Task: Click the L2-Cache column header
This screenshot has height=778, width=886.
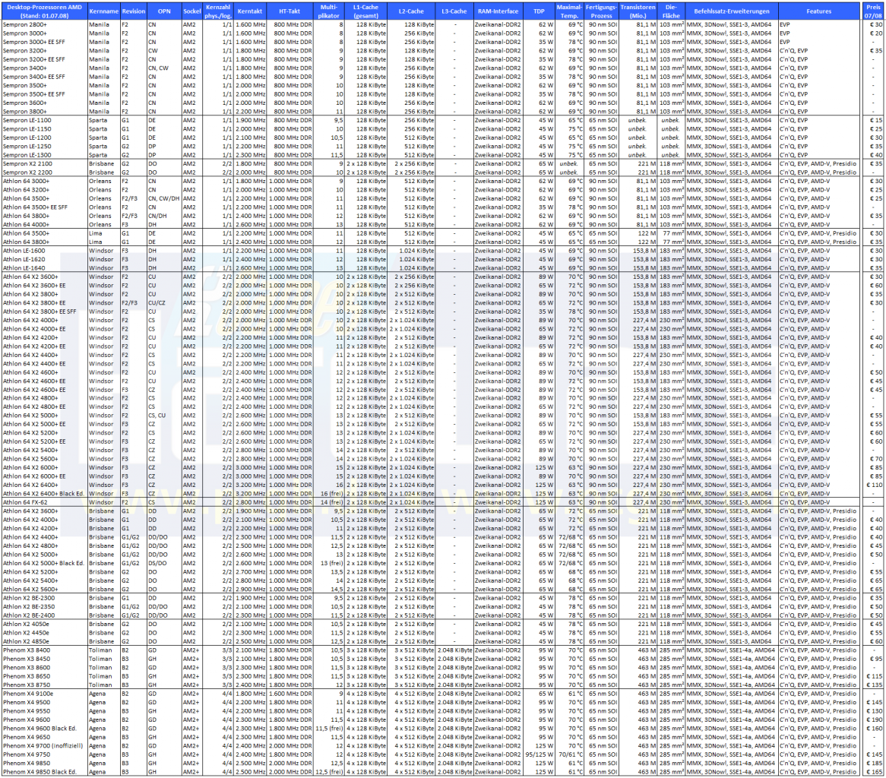Action: click(411, 11)
